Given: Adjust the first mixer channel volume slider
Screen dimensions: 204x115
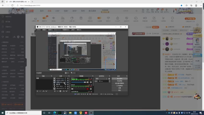Looking at the screenshot, I should (79, 82).
